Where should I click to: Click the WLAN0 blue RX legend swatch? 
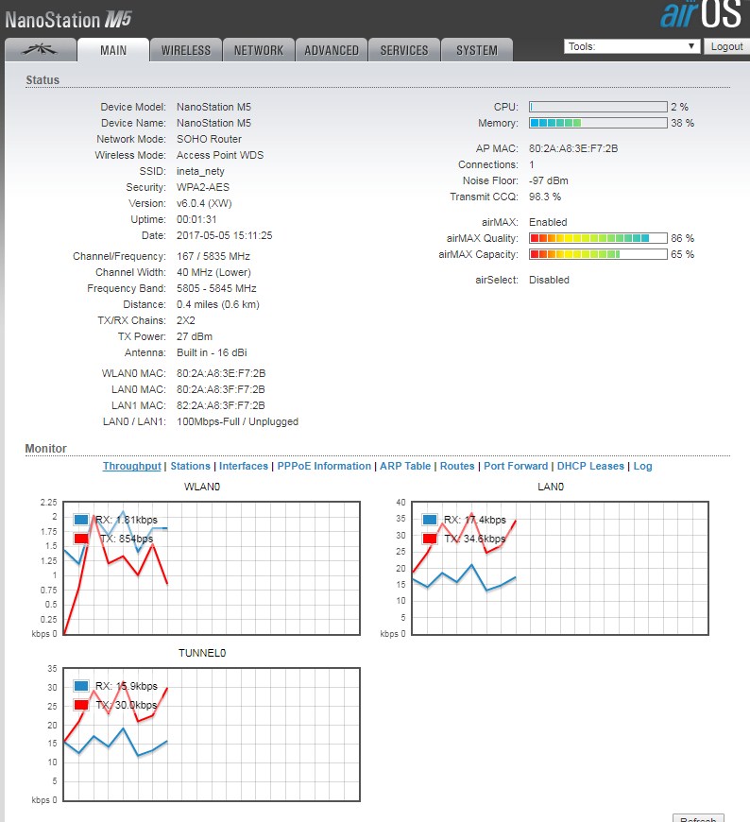click(81, 520)
